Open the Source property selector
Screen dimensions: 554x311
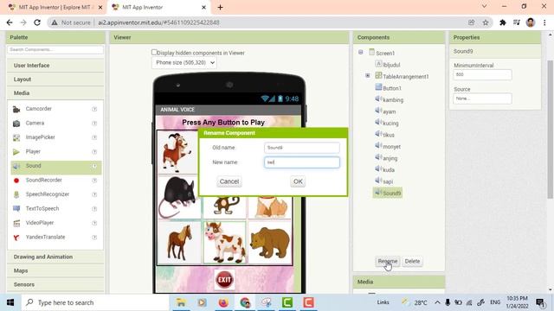482,98
